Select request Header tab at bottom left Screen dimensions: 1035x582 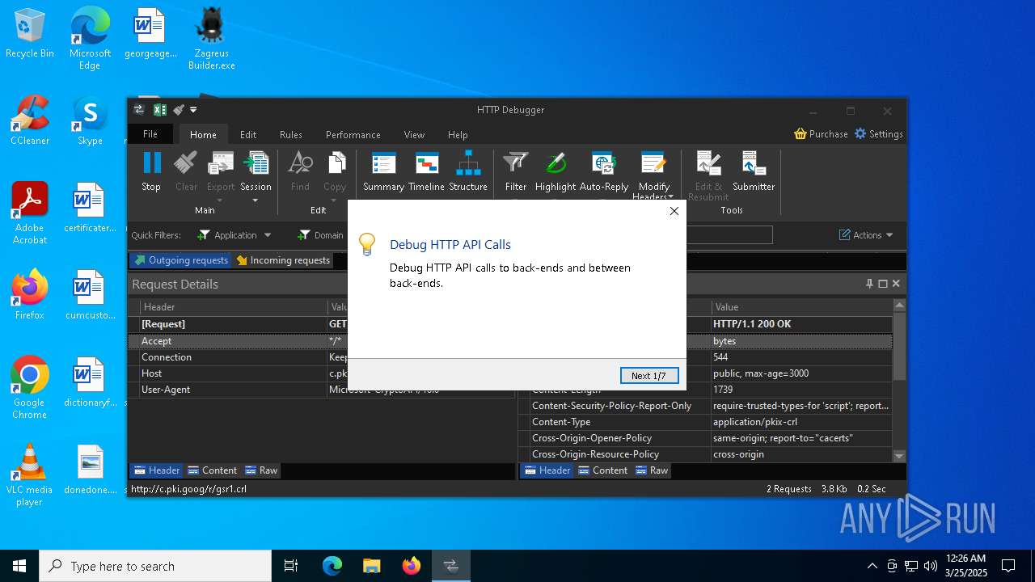click(157, 470)
